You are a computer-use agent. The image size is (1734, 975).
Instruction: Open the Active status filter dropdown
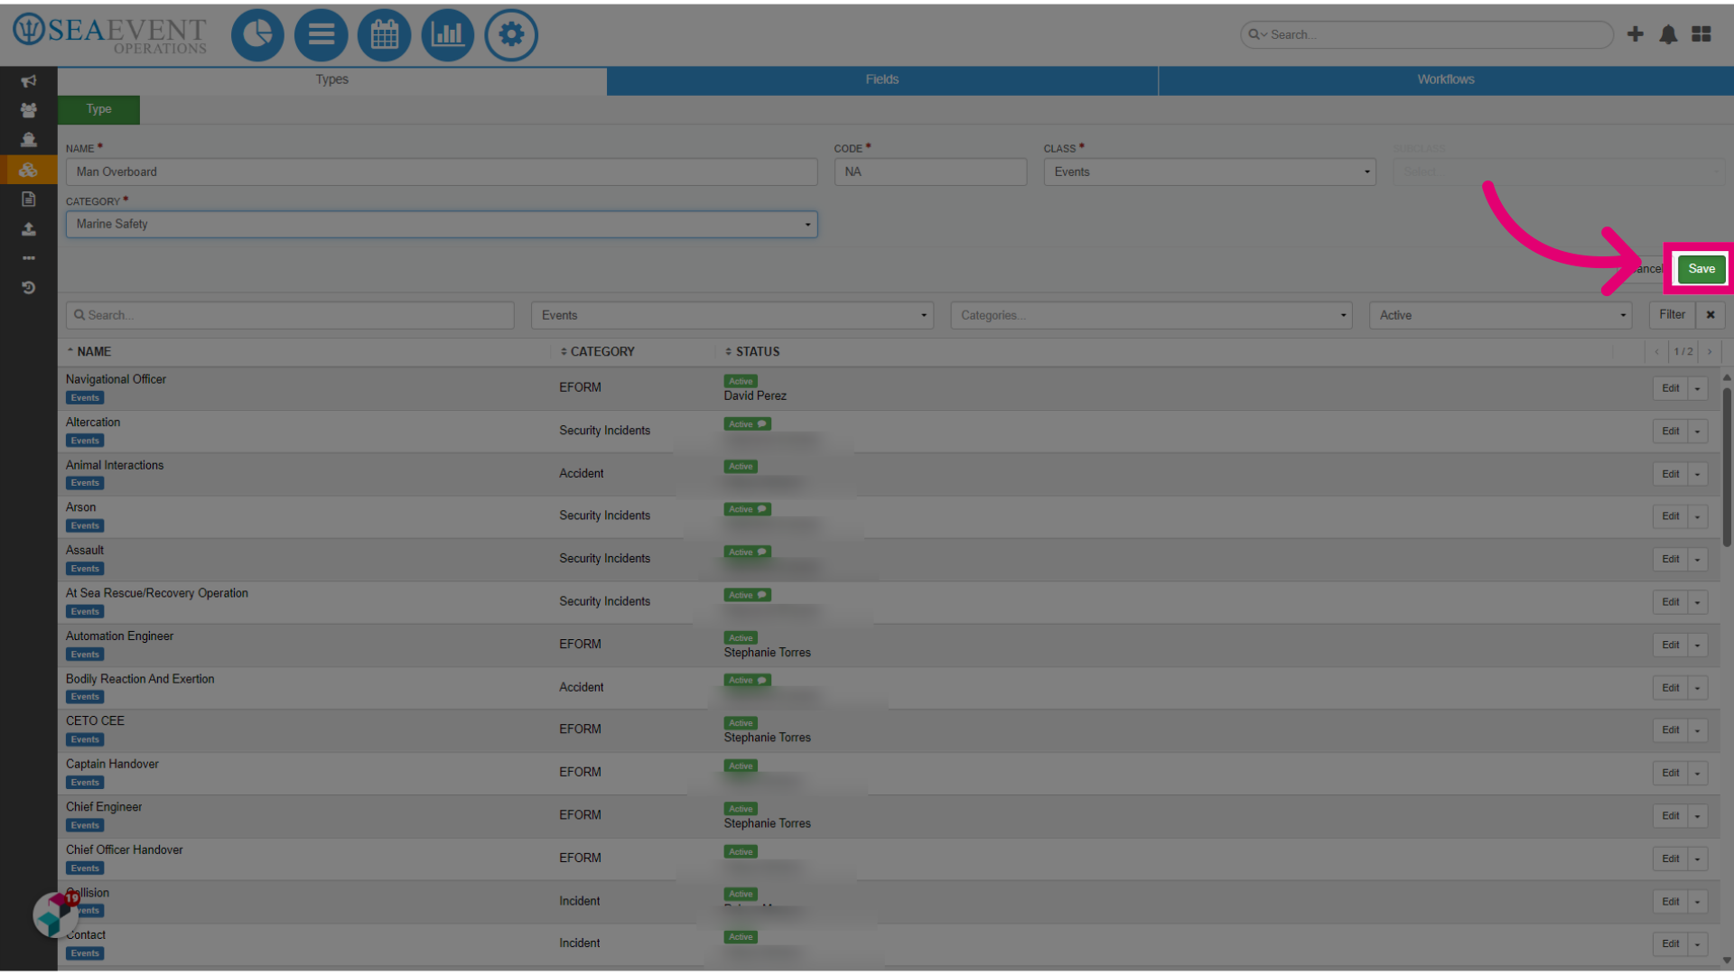(1500, 315)
